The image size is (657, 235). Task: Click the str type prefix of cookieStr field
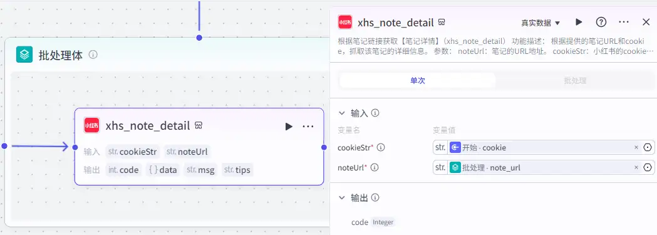pos(440,147)
